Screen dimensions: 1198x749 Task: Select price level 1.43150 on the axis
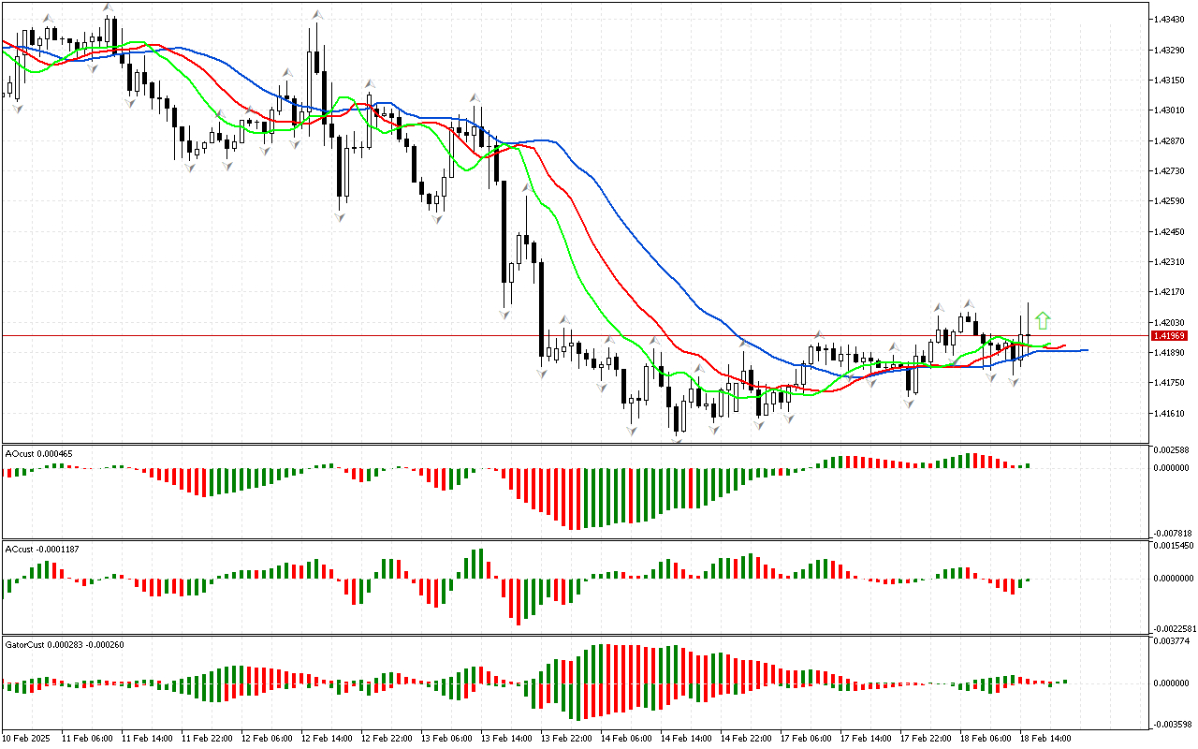[1169, 80]
